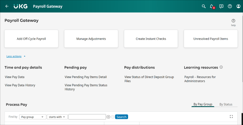Open View Pay Data link

point(15,77)
